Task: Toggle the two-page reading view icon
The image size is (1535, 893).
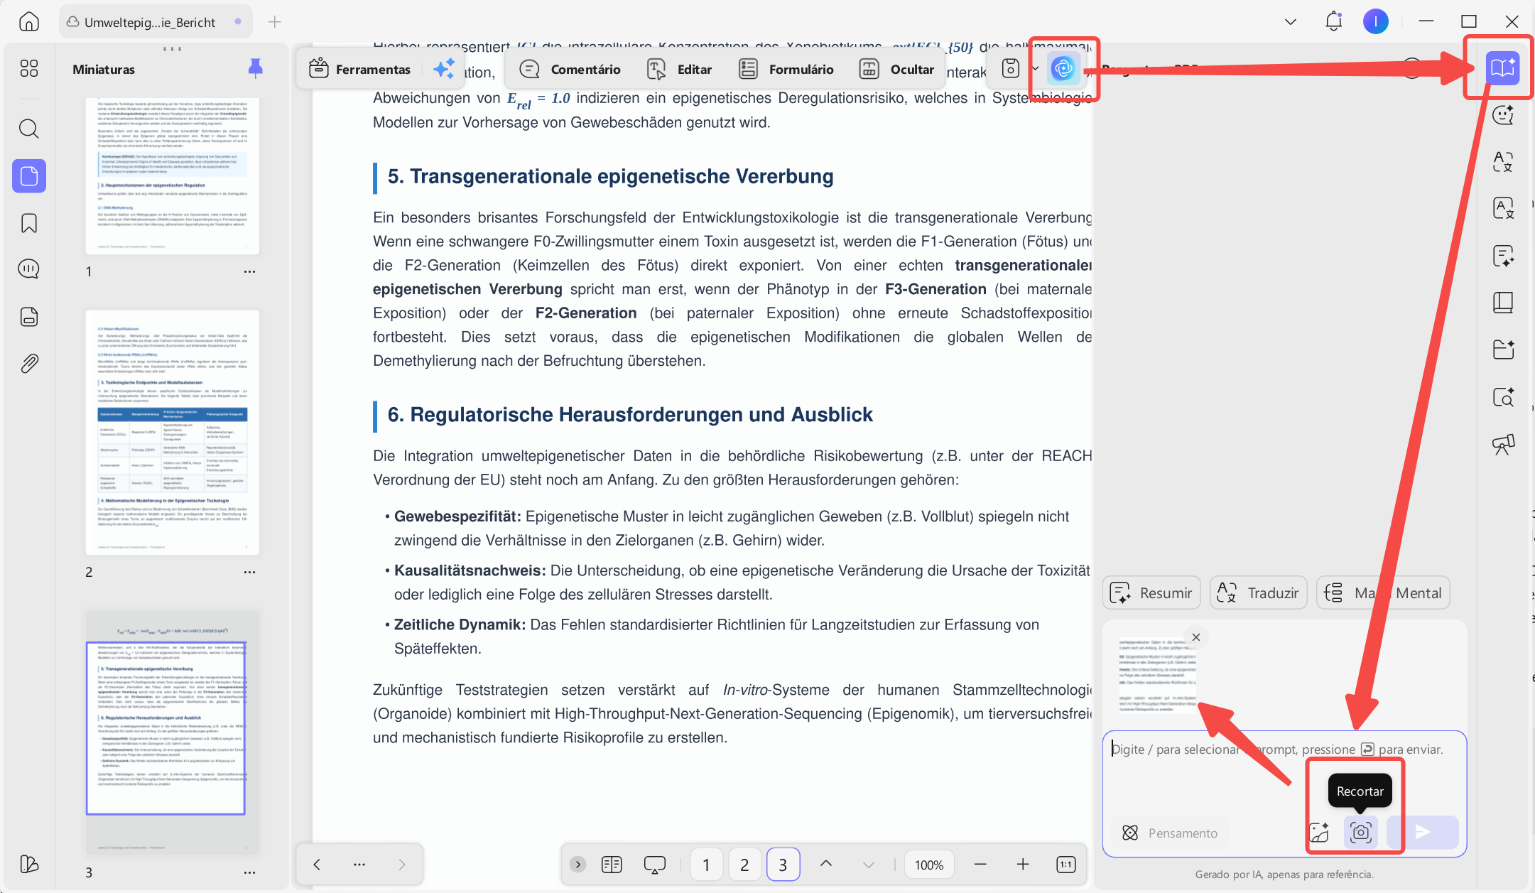Action: [x=612, y=864]
